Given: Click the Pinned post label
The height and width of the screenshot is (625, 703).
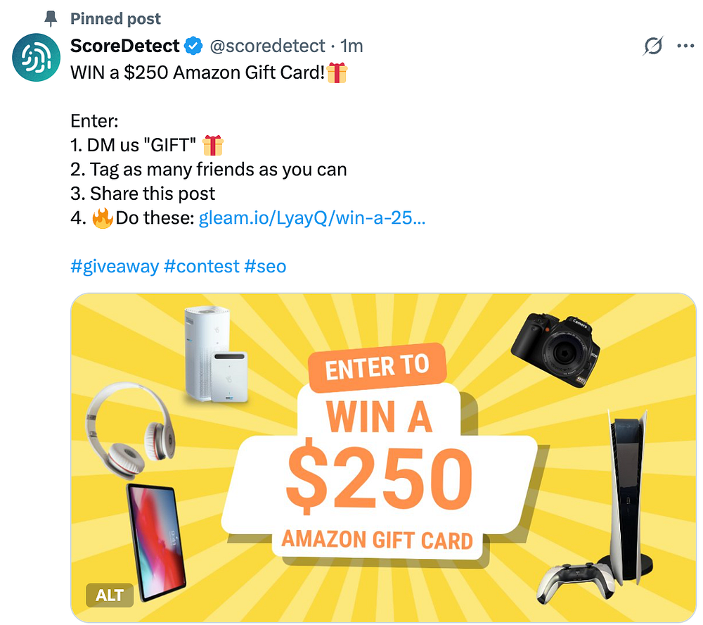Looking at the screenshot, I should click(116, 19).
